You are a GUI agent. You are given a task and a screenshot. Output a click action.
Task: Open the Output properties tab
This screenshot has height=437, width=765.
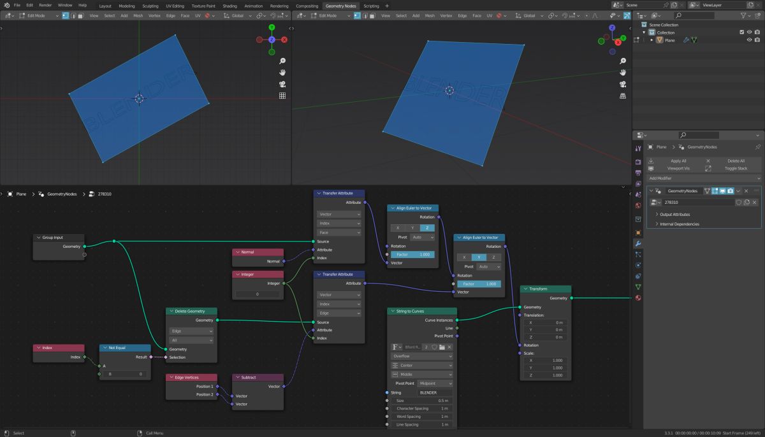[638, 173]
